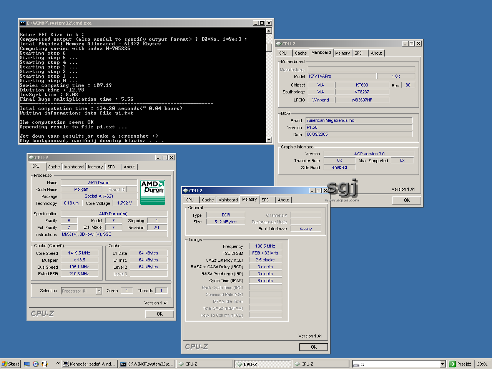The width and height of the screenshot is (492, 369).
Task: Click the taskbar clock showing 20:01
Action: (x=482, y=364)
